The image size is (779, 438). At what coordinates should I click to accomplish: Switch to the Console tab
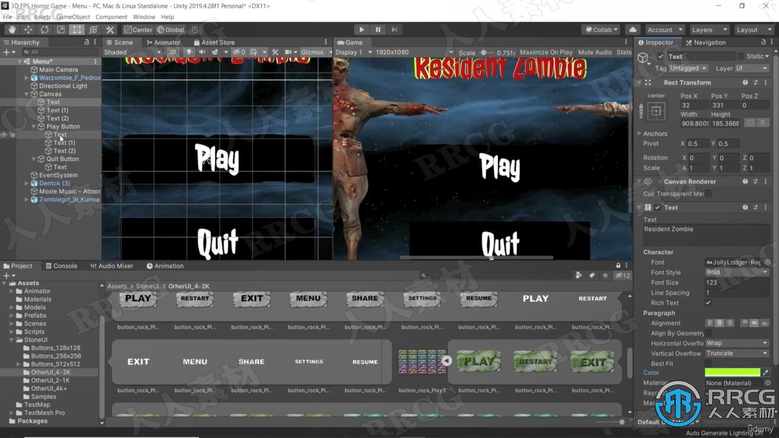click(61, 266)
